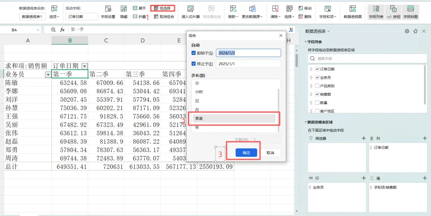This screenshot has height=216, width=431.
Task: Click 字段和项 fields and items icon
Action: tap(328, 9)
